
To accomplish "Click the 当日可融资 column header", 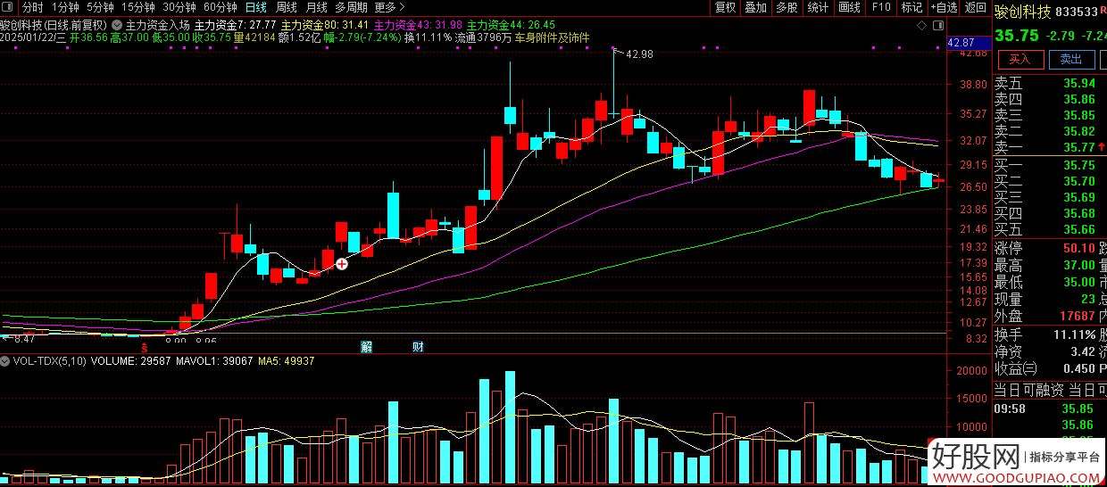I will 1028,389.
